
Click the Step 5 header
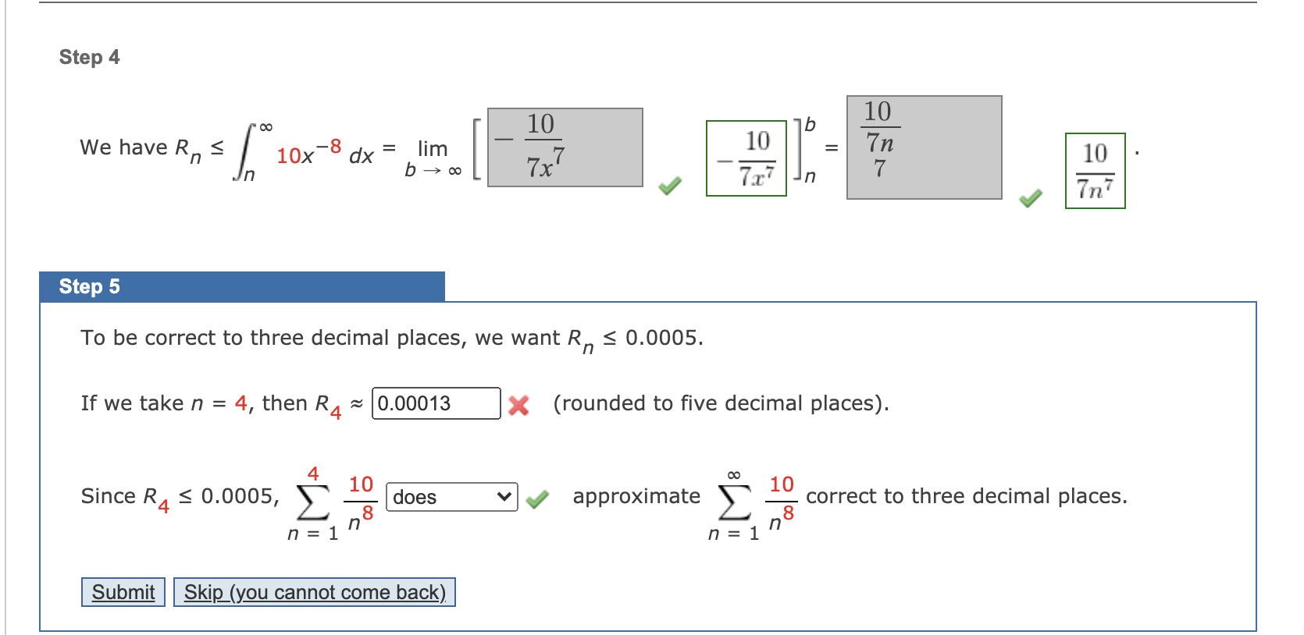(x=89, y=286)
